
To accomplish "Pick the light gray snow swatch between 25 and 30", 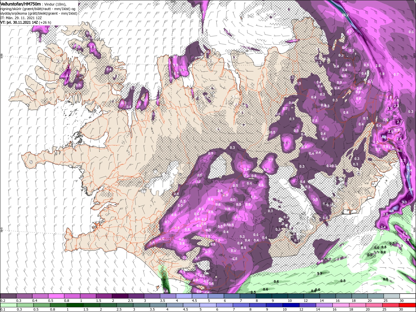I will [392, 296].
